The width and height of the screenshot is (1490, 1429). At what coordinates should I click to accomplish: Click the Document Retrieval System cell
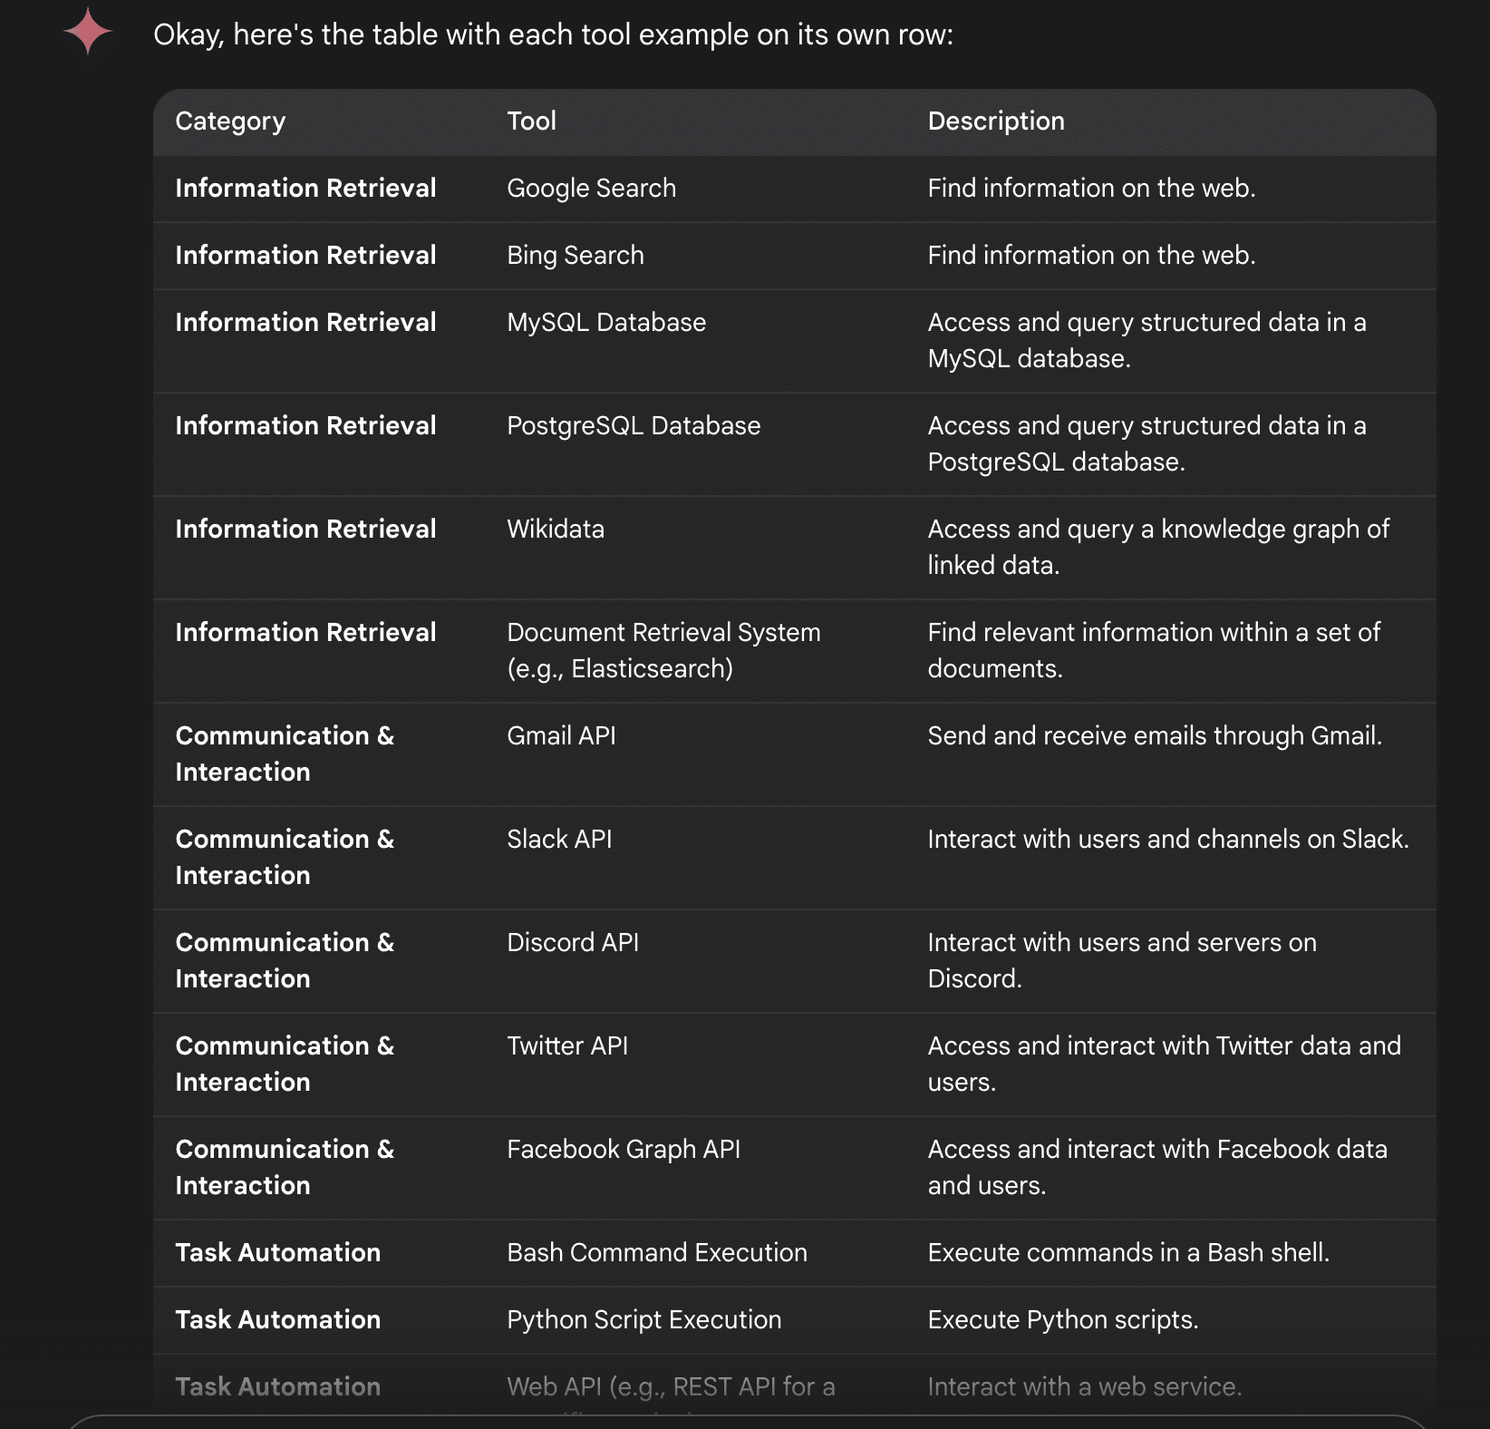[x=663, y=650]
